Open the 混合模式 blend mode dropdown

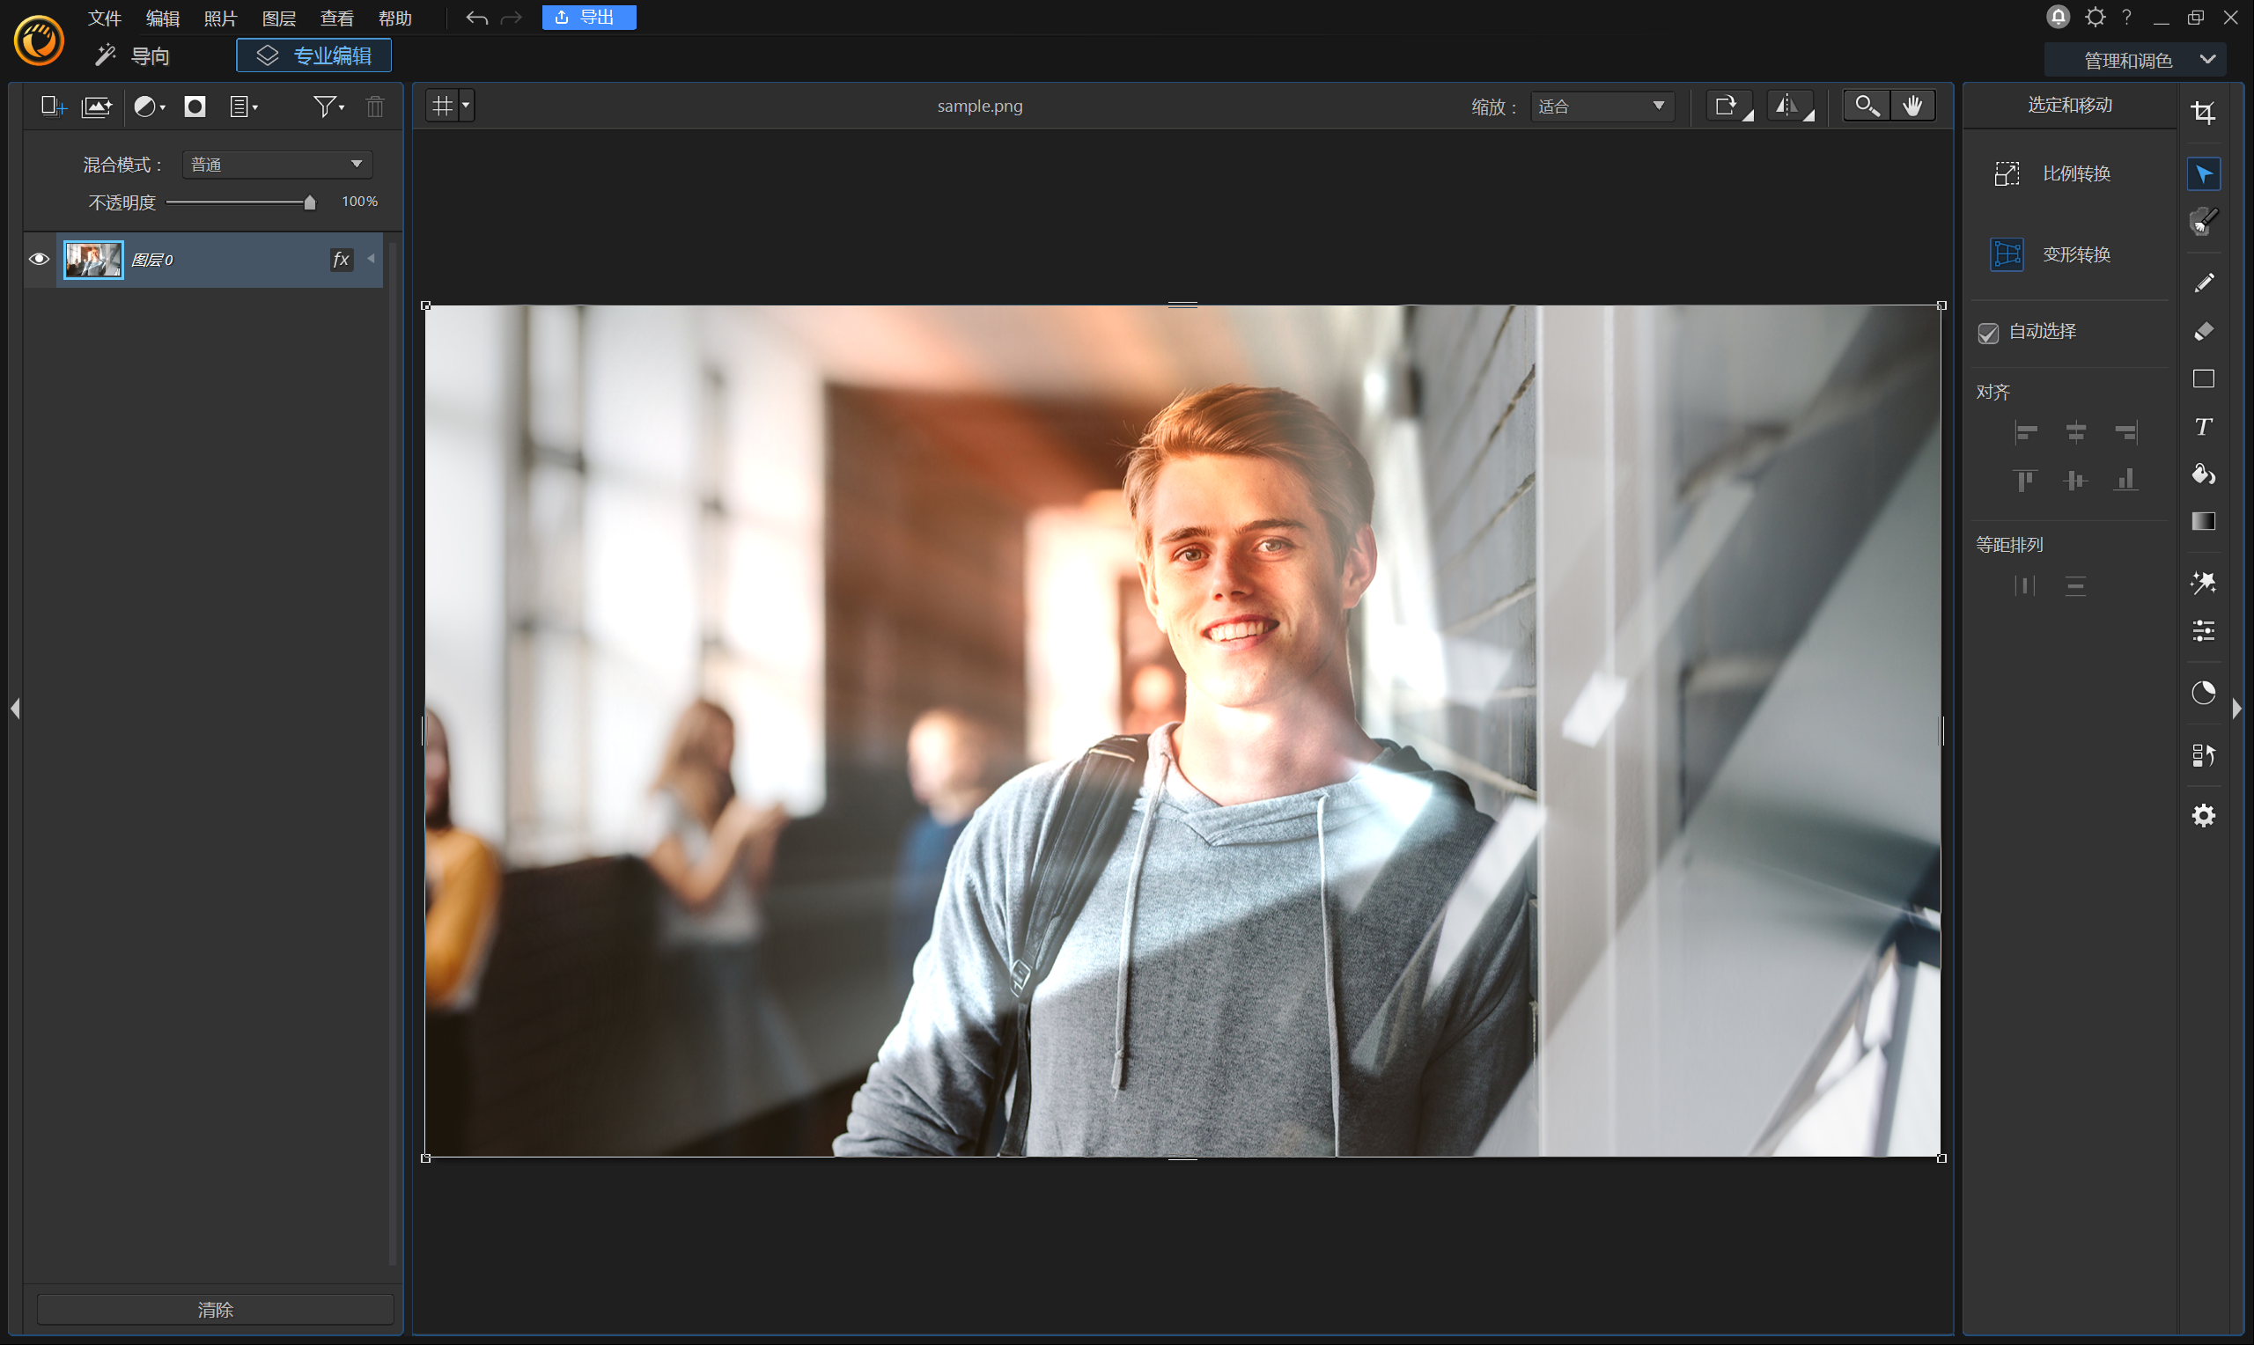pyautogui.click(x=276, y=164)
